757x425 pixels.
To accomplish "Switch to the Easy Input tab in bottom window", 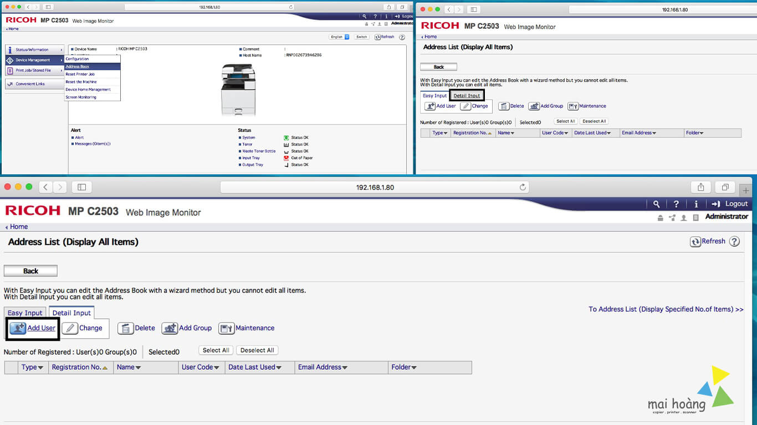I will click(x=25, y=313).
